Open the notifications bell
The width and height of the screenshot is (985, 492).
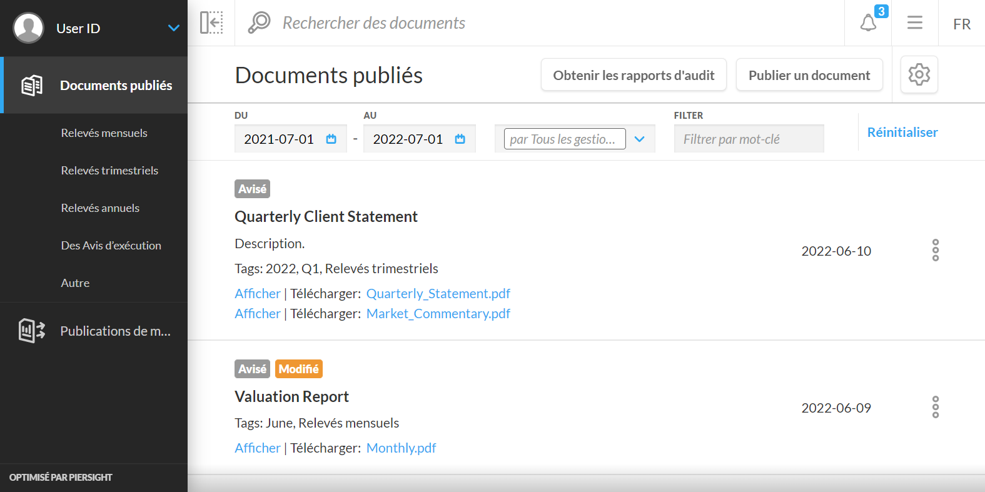[x=868, y=23]
